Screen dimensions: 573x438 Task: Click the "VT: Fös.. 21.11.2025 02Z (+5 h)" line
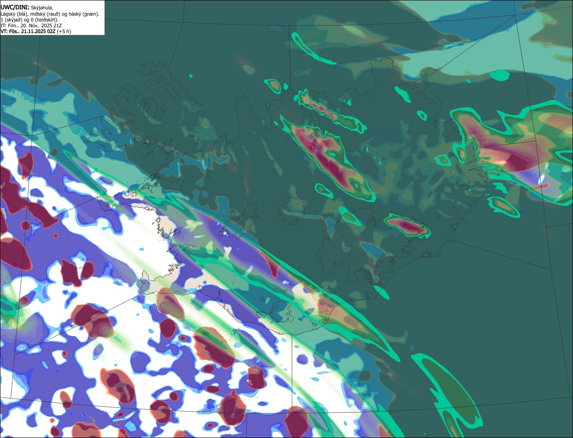tap(36, 31)
